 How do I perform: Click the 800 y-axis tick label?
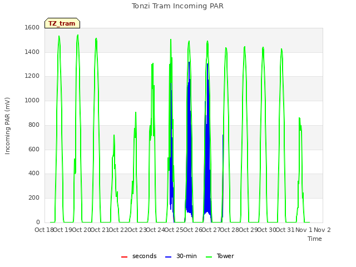[34, 125]
